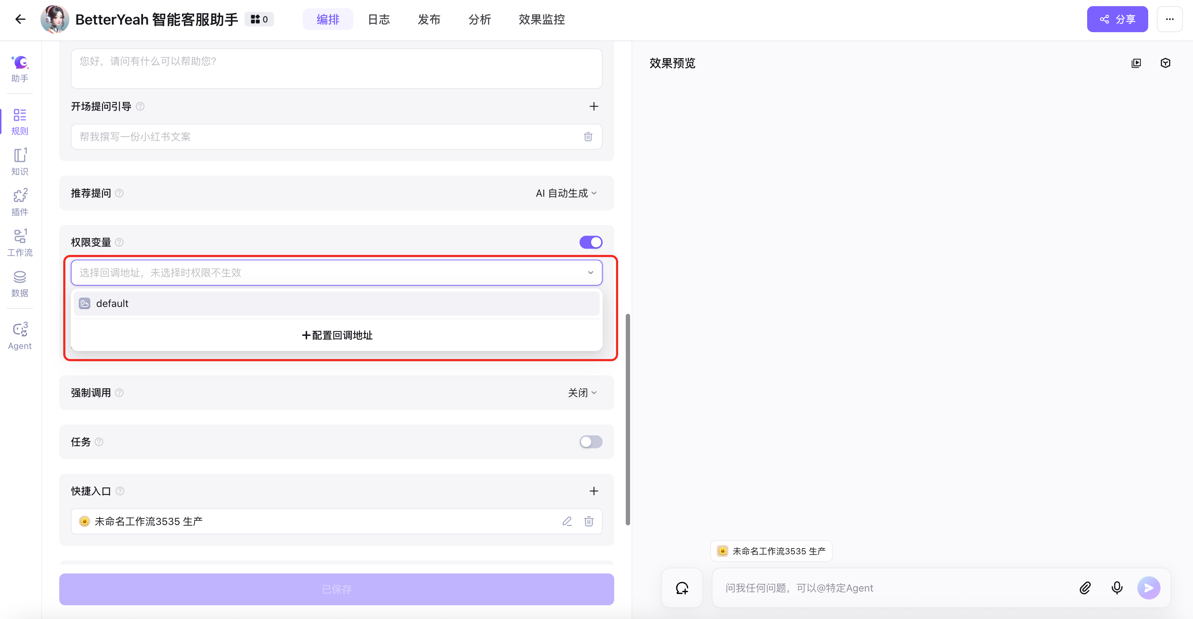Delete the 小红书文案 opening question
The height and width of the screenshot is (619, 1193).
pos(588,137)
